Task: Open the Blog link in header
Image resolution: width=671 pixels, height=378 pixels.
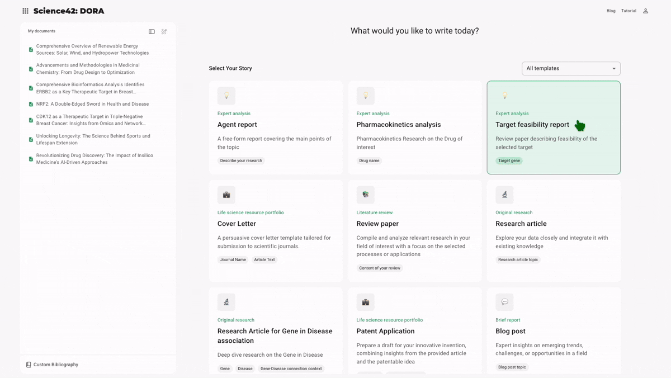Action: [611, 11]
